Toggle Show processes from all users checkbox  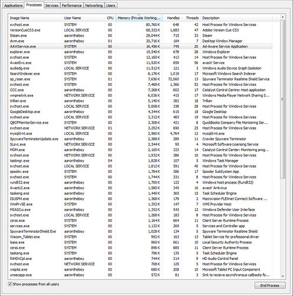(10, 284)
